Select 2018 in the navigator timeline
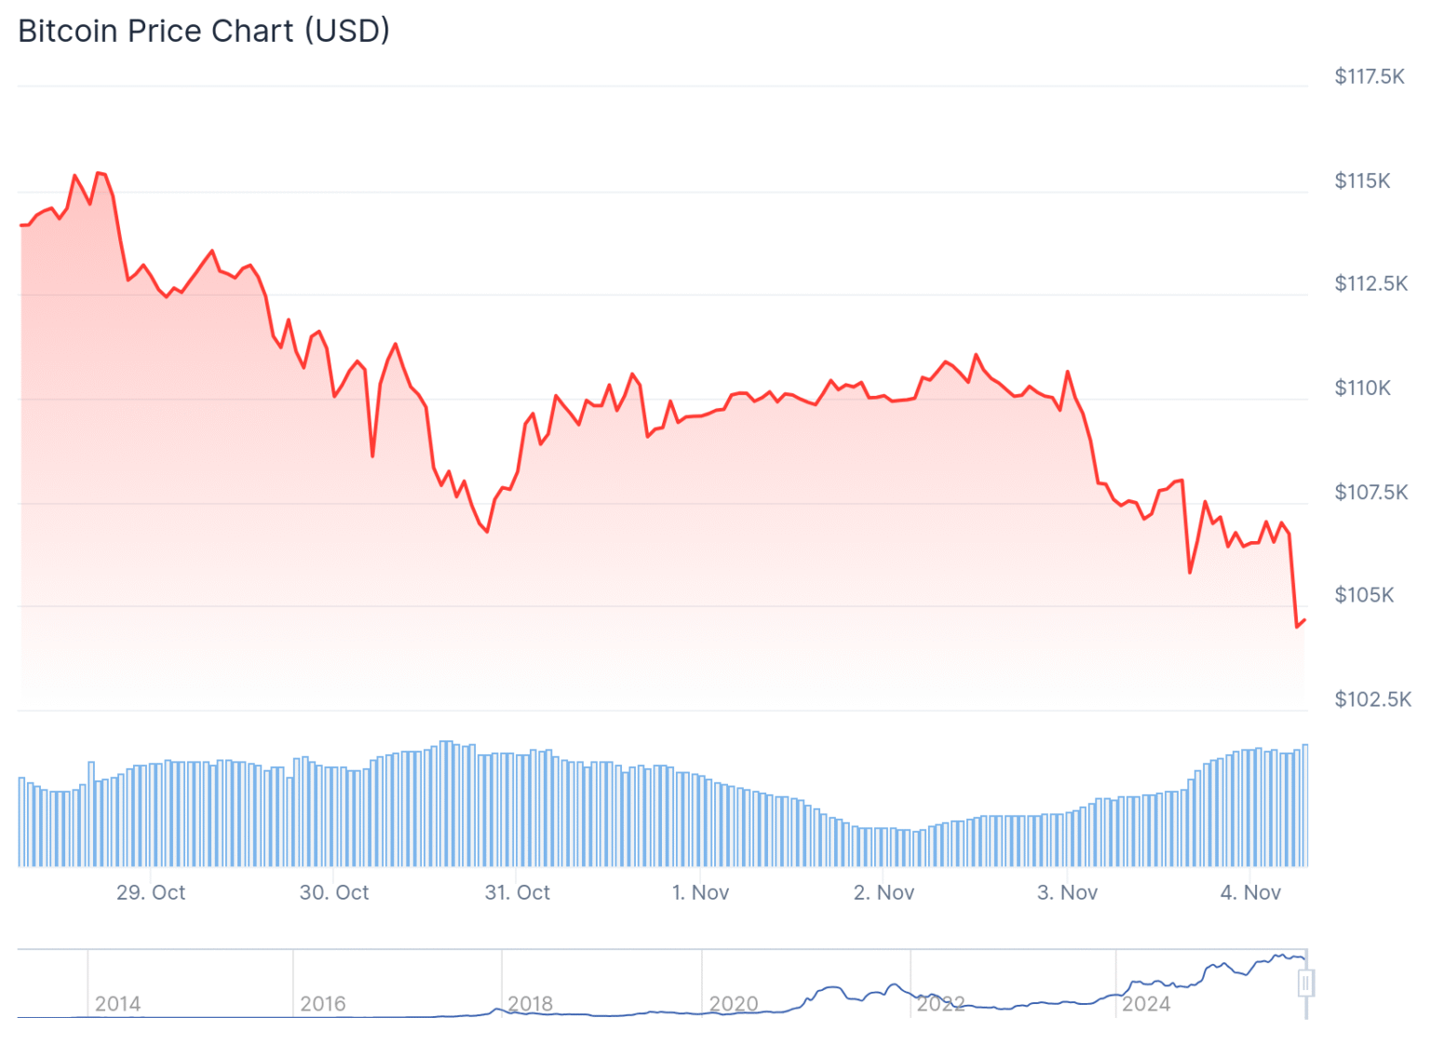Image resolution: width=1430 pixels, height=1044 pixels. click(531, 1003)
